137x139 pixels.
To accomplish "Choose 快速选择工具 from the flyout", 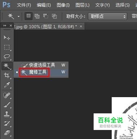I will pos(41,65).
